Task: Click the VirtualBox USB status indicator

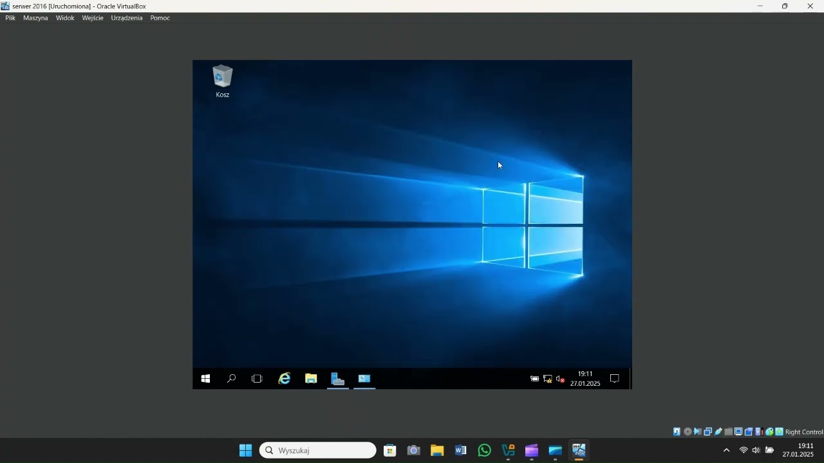Action: tap(718, 431)
